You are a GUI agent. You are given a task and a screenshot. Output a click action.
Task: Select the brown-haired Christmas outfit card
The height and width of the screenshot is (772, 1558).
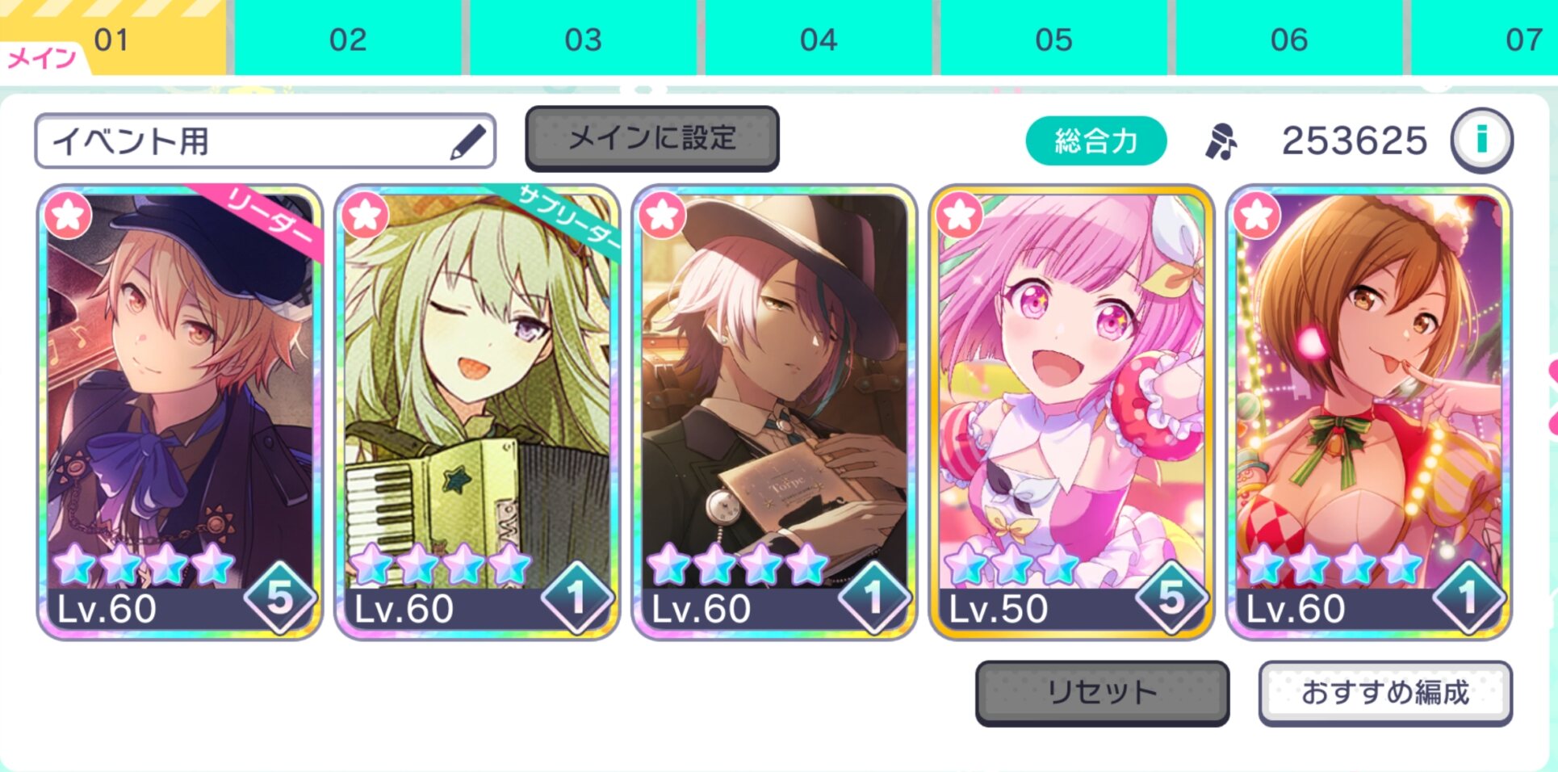click(1369, 412)
